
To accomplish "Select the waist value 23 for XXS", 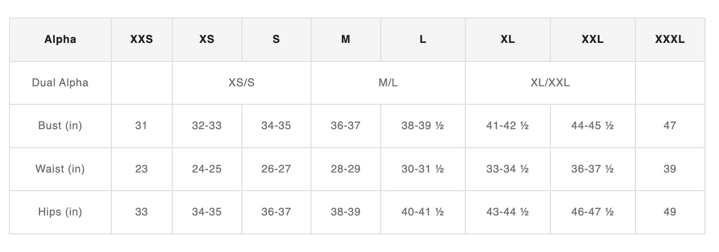I will (x=141, y=169).
